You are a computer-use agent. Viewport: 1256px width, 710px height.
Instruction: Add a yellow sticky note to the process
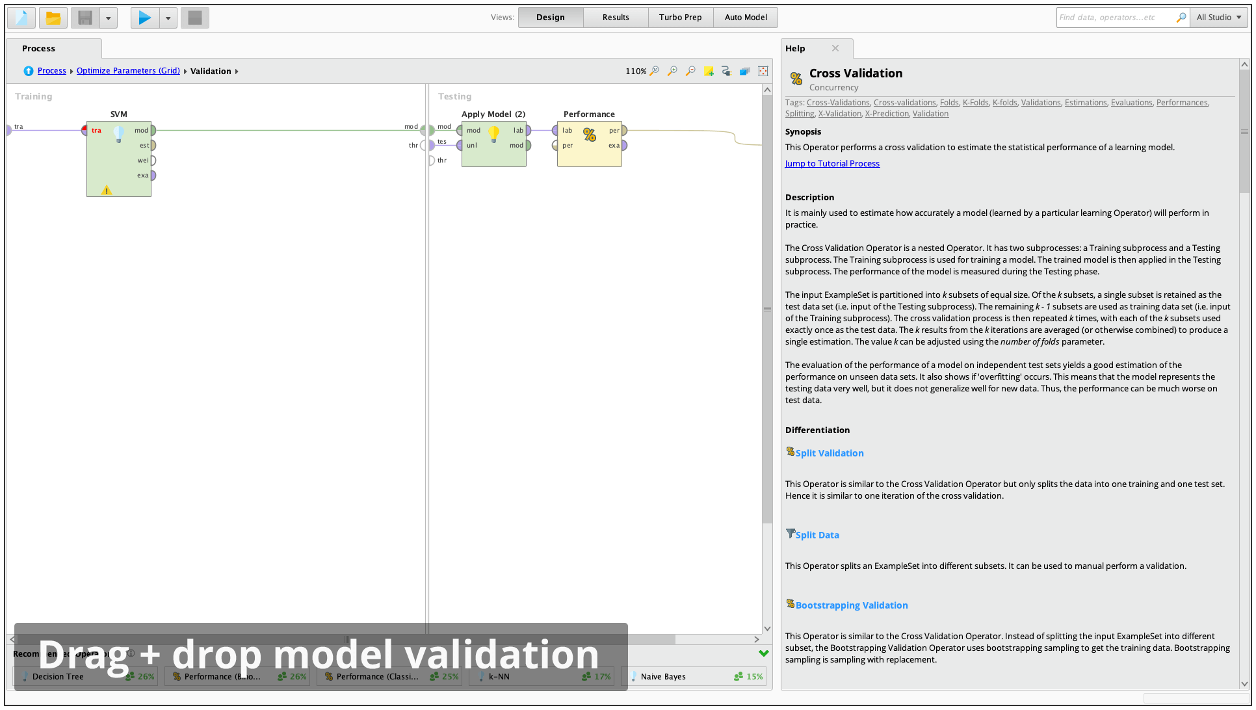(709, 71)
